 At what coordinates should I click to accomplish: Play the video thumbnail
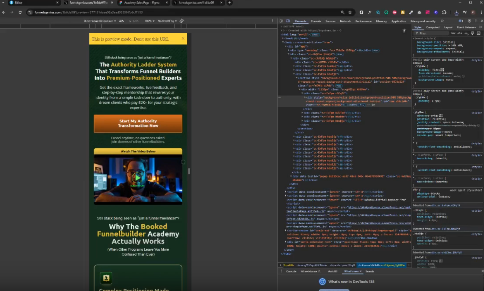(x=138, y=178)
